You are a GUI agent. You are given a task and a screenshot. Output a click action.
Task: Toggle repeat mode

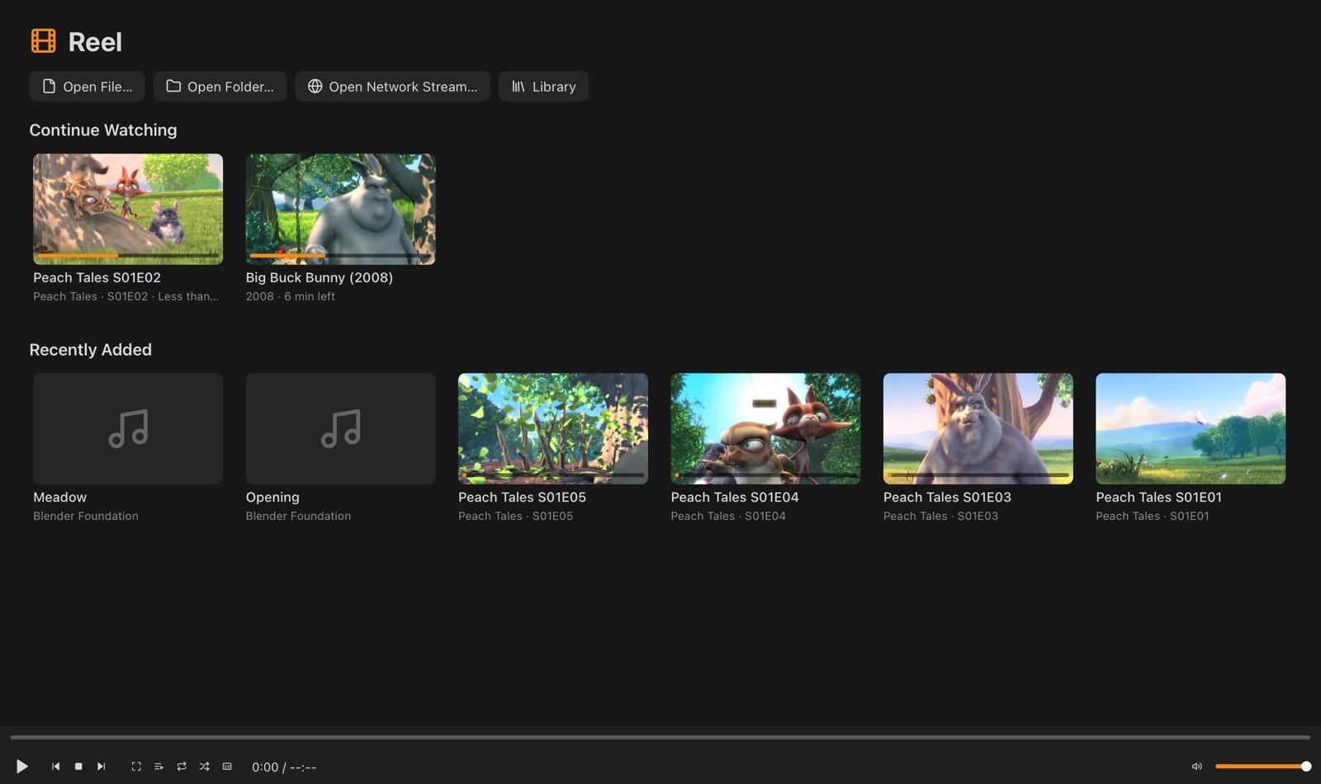pyautogui.click(x=182, y=767)
